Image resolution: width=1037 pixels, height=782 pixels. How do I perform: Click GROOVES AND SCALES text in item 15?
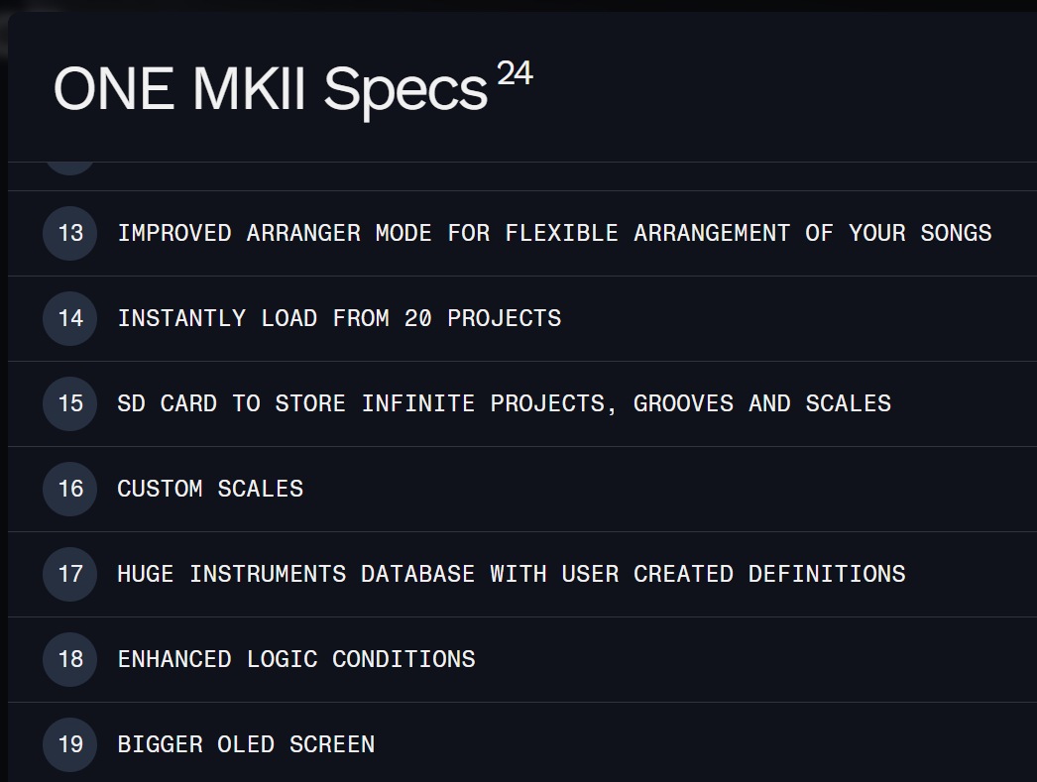click(x=761, y=403)
